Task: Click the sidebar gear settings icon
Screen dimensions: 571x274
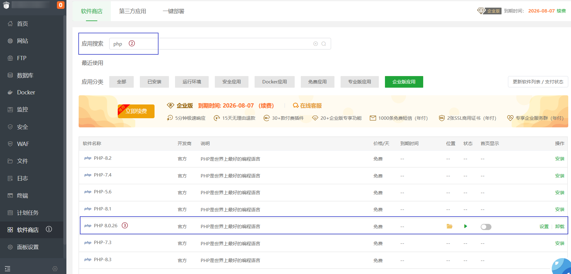Action: [x=55, y=269]
